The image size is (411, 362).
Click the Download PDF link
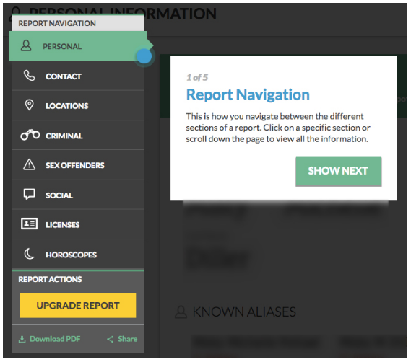click(55, 339)
